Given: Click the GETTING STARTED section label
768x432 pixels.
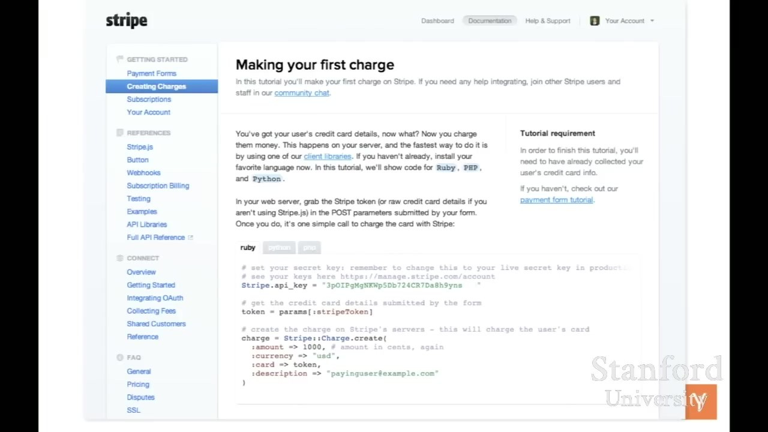Looking at the screenshot, I should point(157,59).
